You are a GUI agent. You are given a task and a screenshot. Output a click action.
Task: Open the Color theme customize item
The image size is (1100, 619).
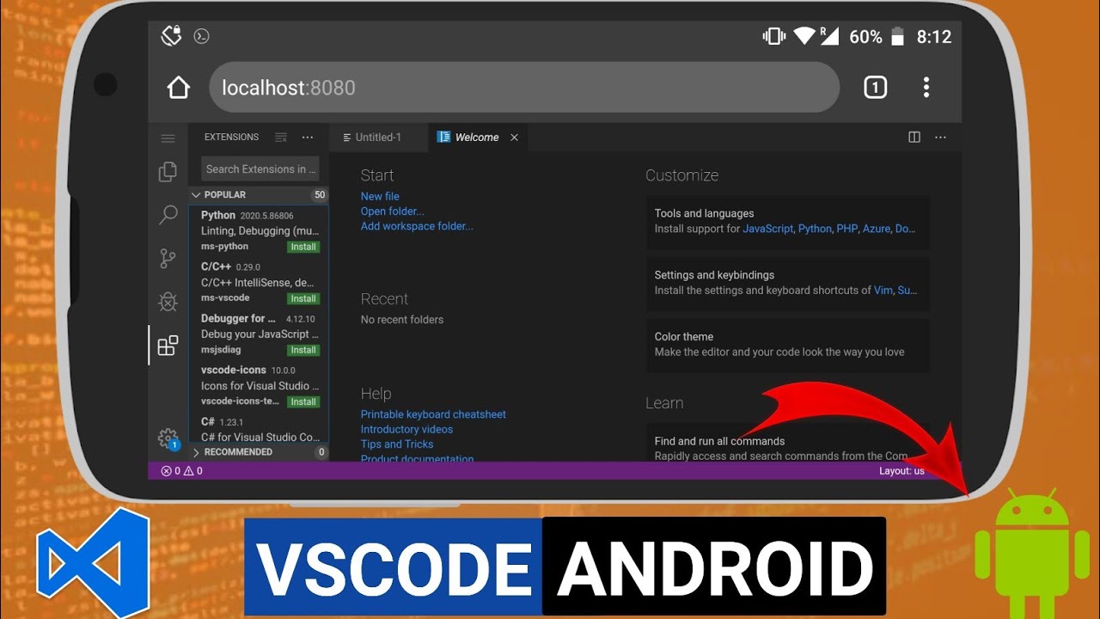click(x=787, y=344)
